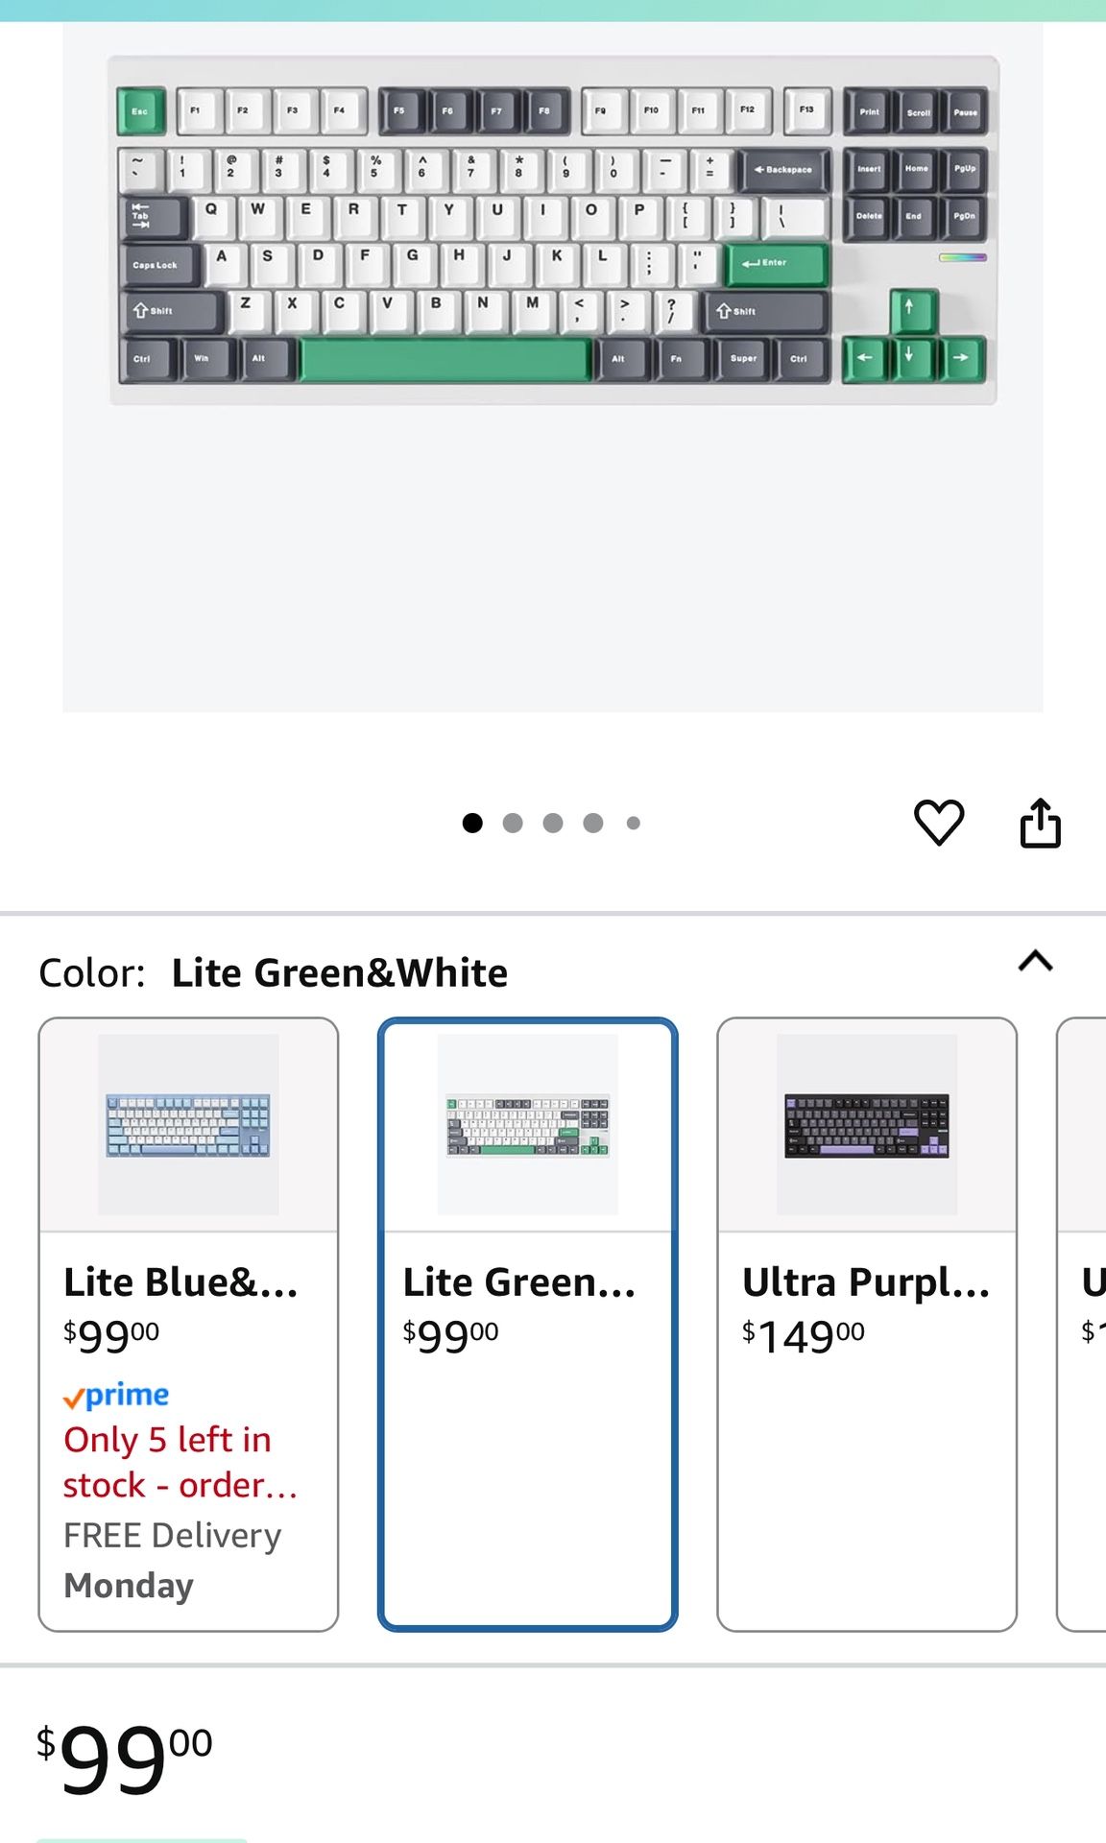Tap the Ultra Purple keyboard thumbnail image
The width and height of the screenshot is (1106, 1843).
[x=866, y=1125]
